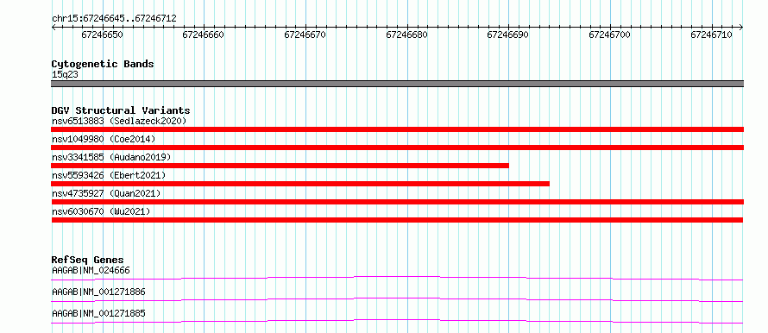Click ruler position 67246660

(204, 35)
